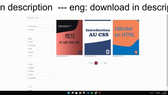Open the volume control in tray
Screen dimensions: 168x95
[x=159, y=93]
